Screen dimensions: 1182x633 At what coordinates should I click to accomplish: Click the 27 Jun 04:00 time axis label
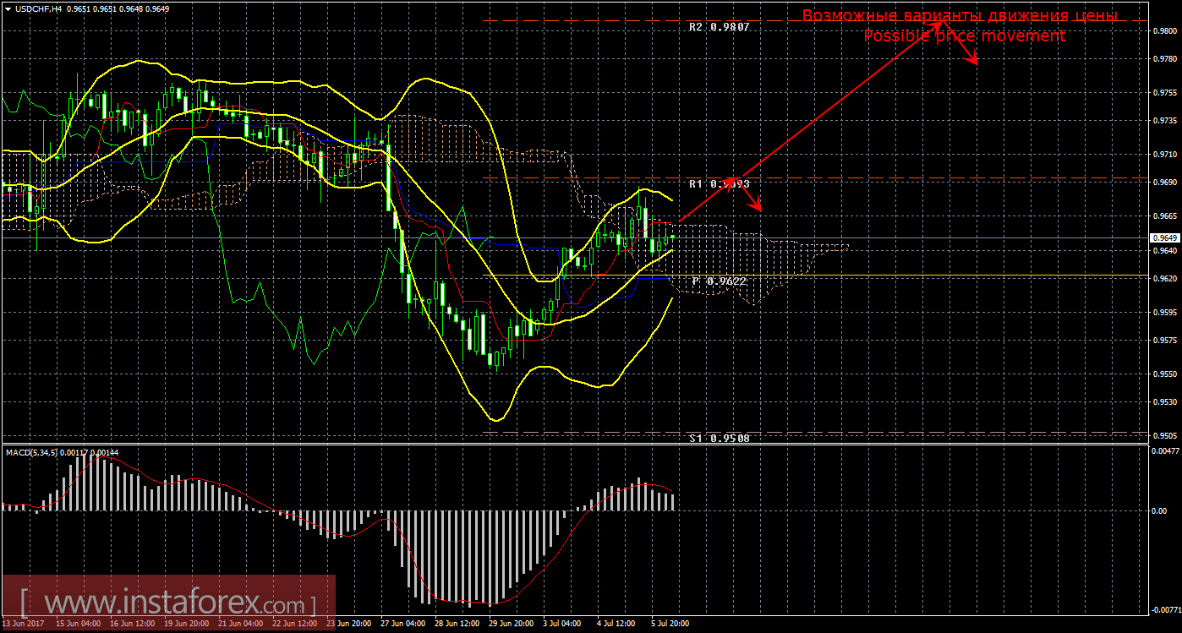click(405, 624)
